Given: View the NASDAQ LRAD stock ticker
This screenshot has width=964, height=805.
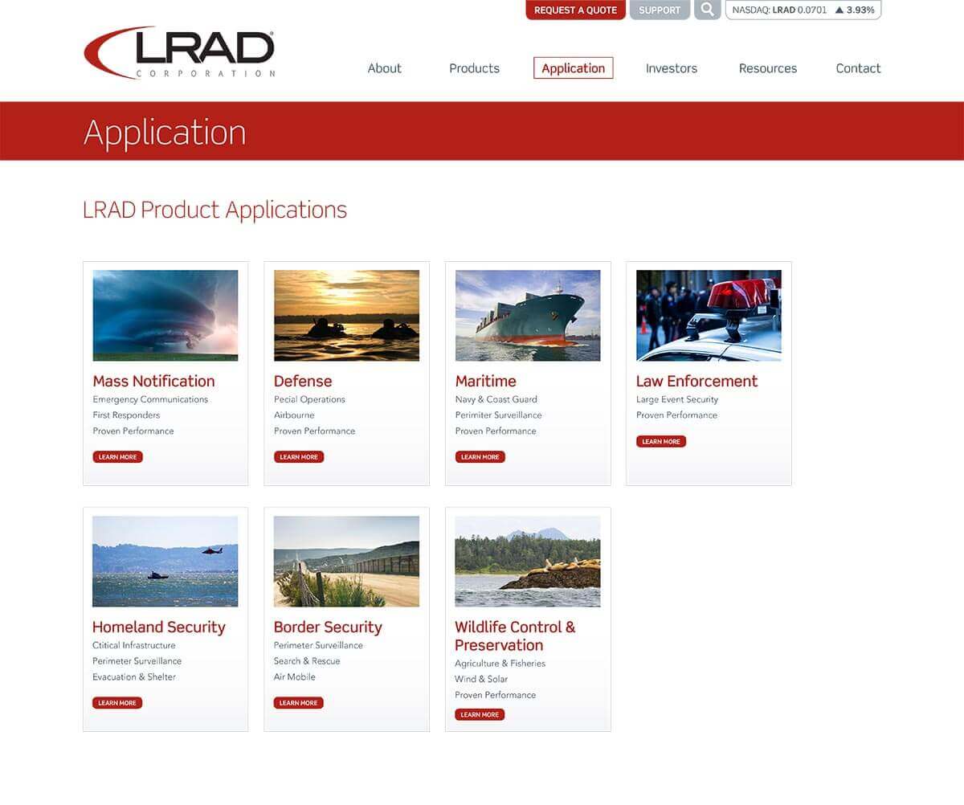Looking at the screenshot, I should (x=803, y=10).
